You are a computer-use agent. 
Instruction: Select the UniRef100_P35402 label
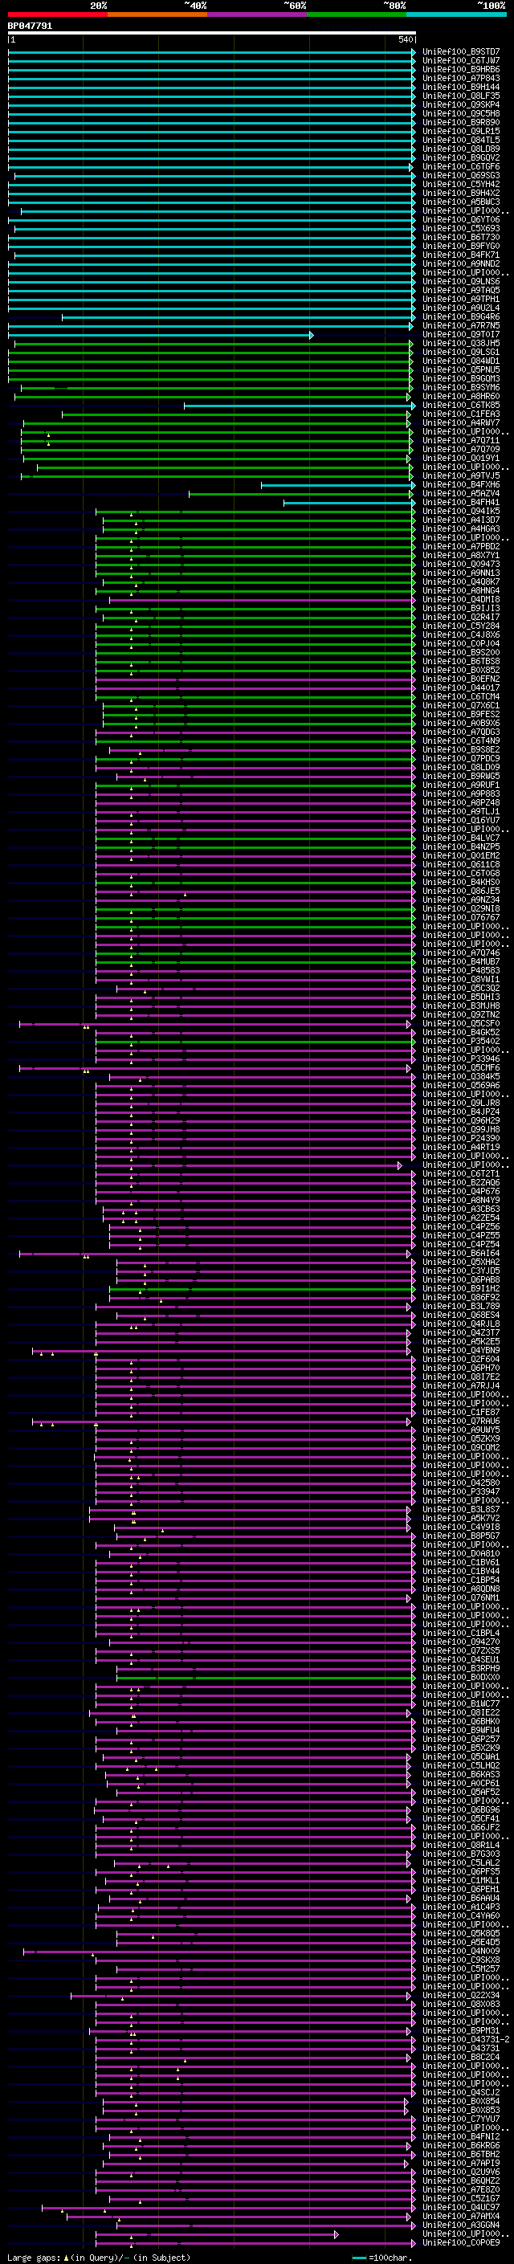[x=460, y=1042]
